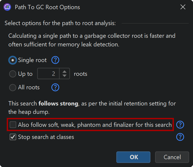Select the Single root radio button

click(13, 60)
